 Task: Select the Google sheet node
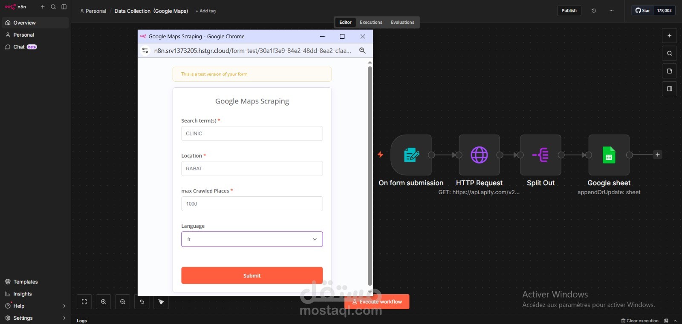pyautogui.click(x=609, y=155)
